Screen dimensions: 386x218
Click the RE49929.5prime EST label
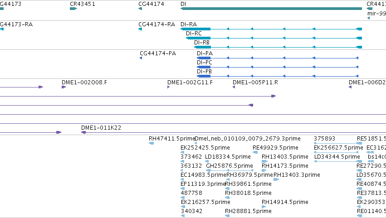tap(275, 148)
